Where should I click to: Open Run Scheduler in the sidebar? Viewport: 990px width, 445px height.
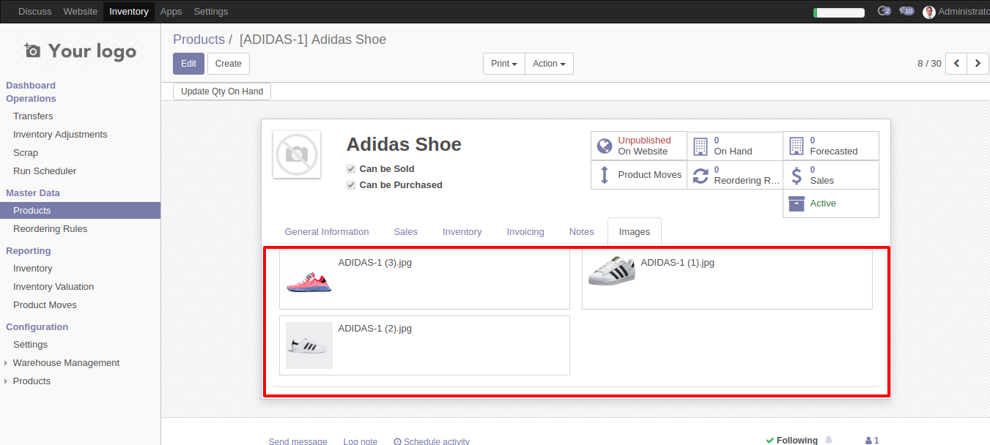[45, 171]
